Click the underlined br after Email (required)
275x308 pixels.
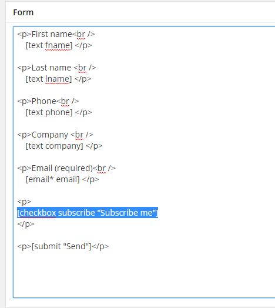pyautogui.click(x=101, y=168)
